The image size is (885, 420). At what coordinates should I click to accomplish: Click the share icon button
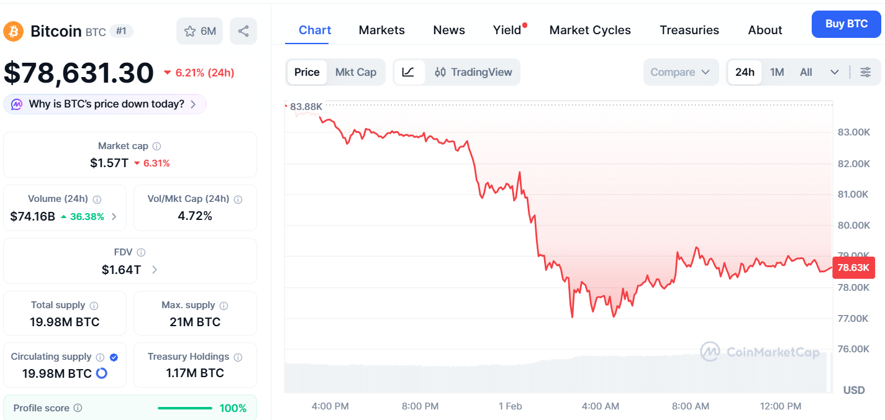click(243, 31)
